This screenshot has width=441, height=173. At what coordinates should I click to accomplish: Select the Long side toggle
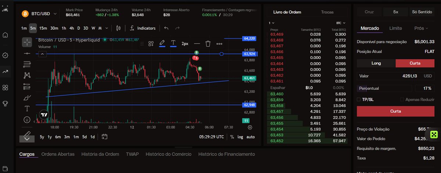(376, 63)
